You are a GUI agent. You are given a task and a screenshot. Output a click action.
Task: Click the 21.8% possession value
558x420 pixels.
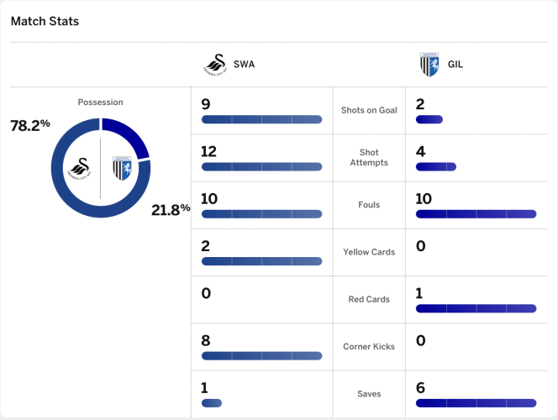coord(171,209)
